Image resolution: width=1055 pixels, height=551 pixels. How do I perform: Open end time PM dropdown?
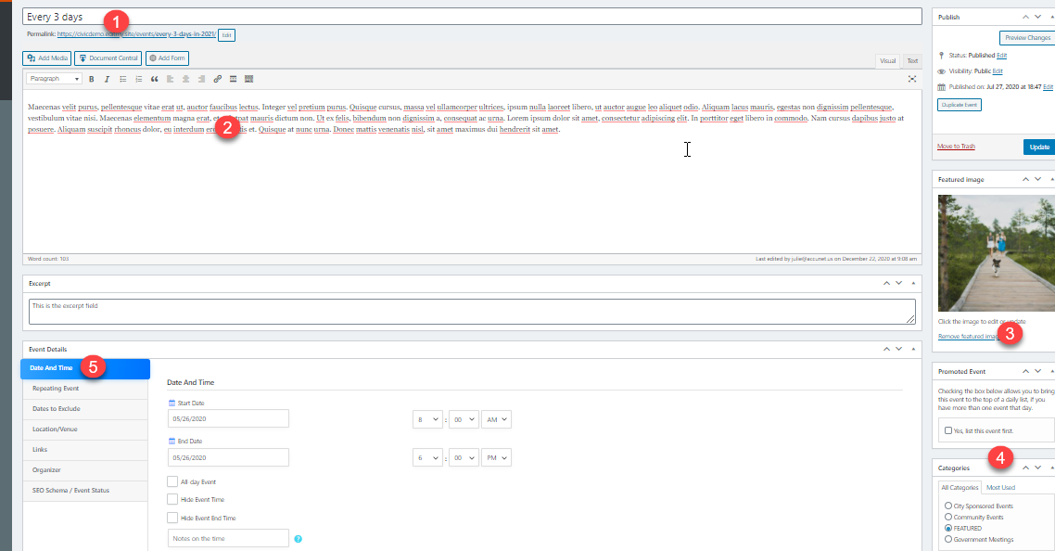pos(496,458)
